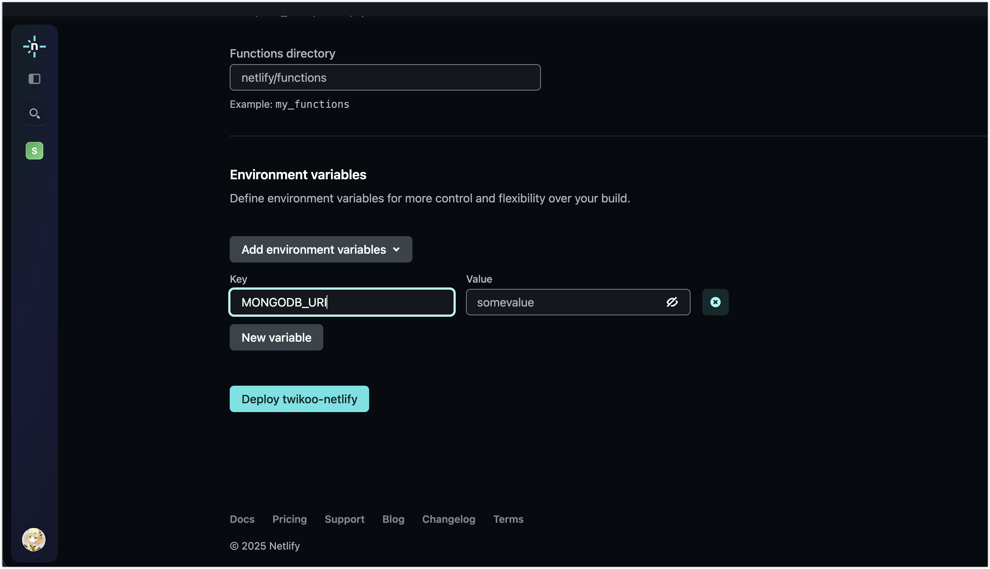The image size is (990, 569).
Task: Open search using the magnifier icon
Action: [34, 114]
